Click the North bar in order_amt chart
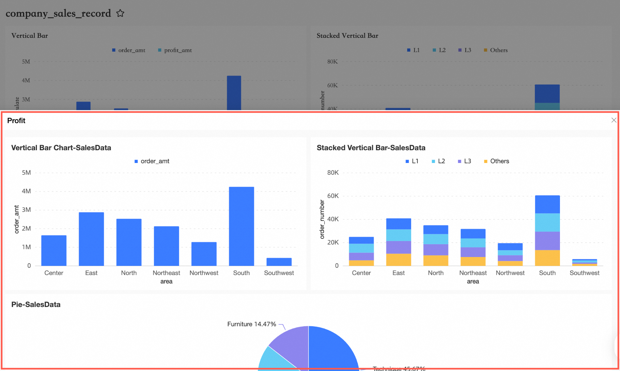Screen dimensions: 620x371 pyautogui.click(x=129, y=242)
